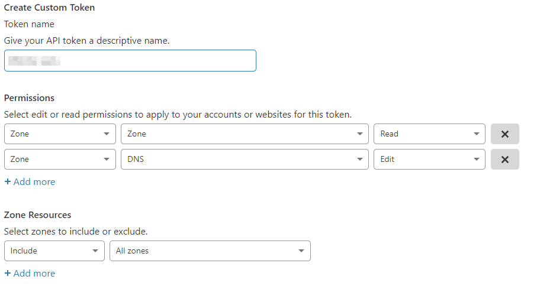Open middle Zone permission dropdown in Read row
This screenshot has height=286, width=537.
point(245,134)
